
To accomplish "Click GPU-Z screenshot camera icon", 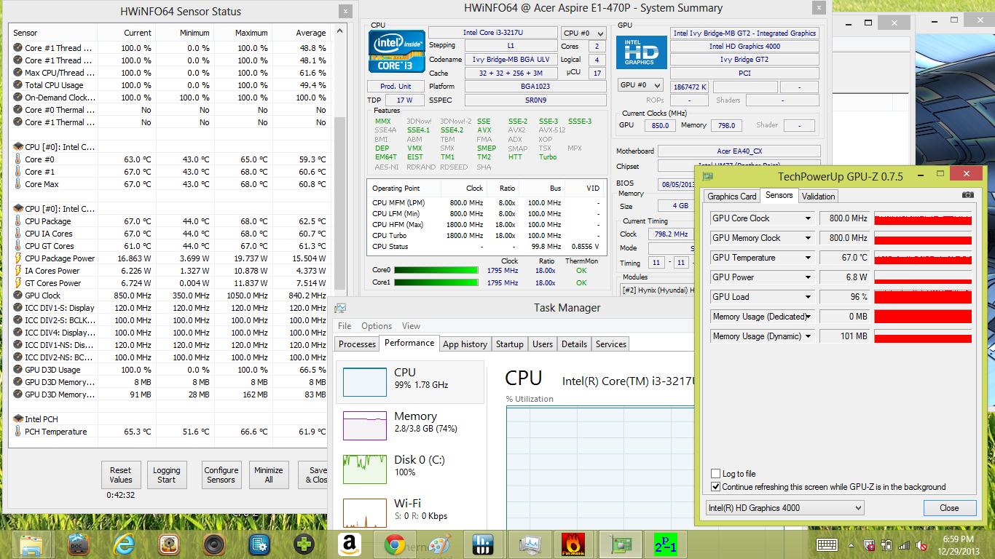I will coord(967,195).
